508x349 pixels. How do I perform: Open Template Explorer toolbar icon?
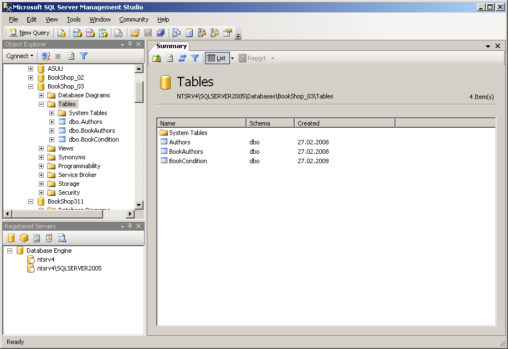click(x=214, y=33)
